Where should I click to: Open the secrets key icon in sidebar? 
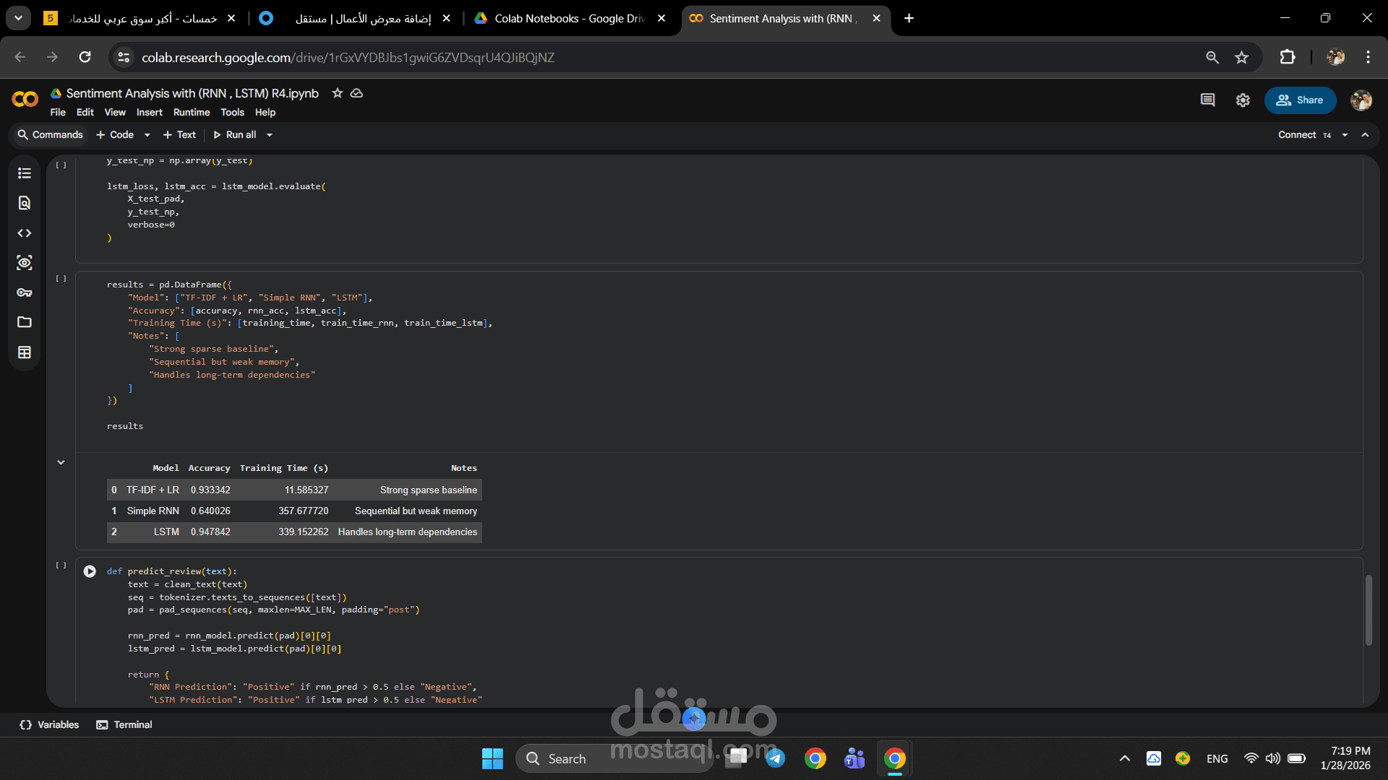(25, 292)
